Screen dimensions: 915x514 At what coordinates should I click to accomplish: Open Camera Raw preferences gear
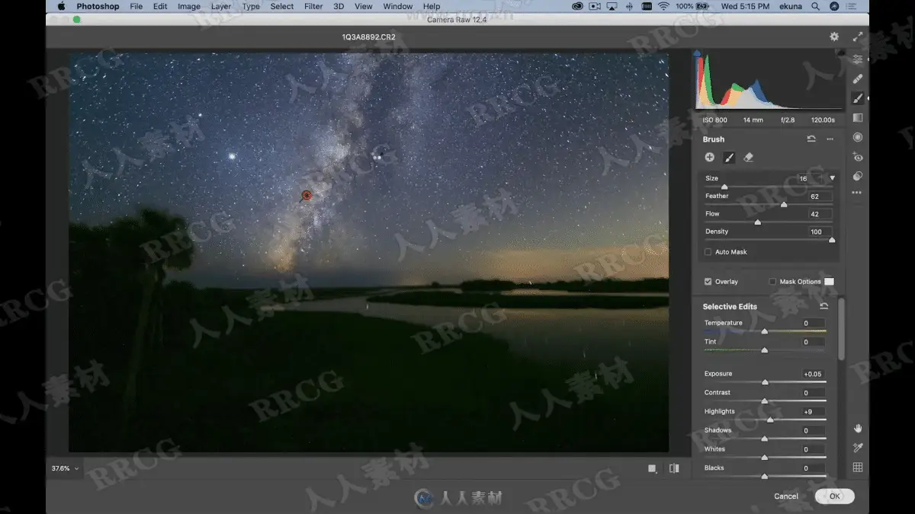tap(834, 37)
